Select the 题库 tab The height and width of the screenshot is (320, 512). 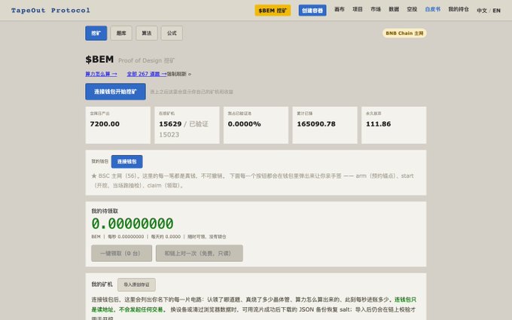(121, 33)
